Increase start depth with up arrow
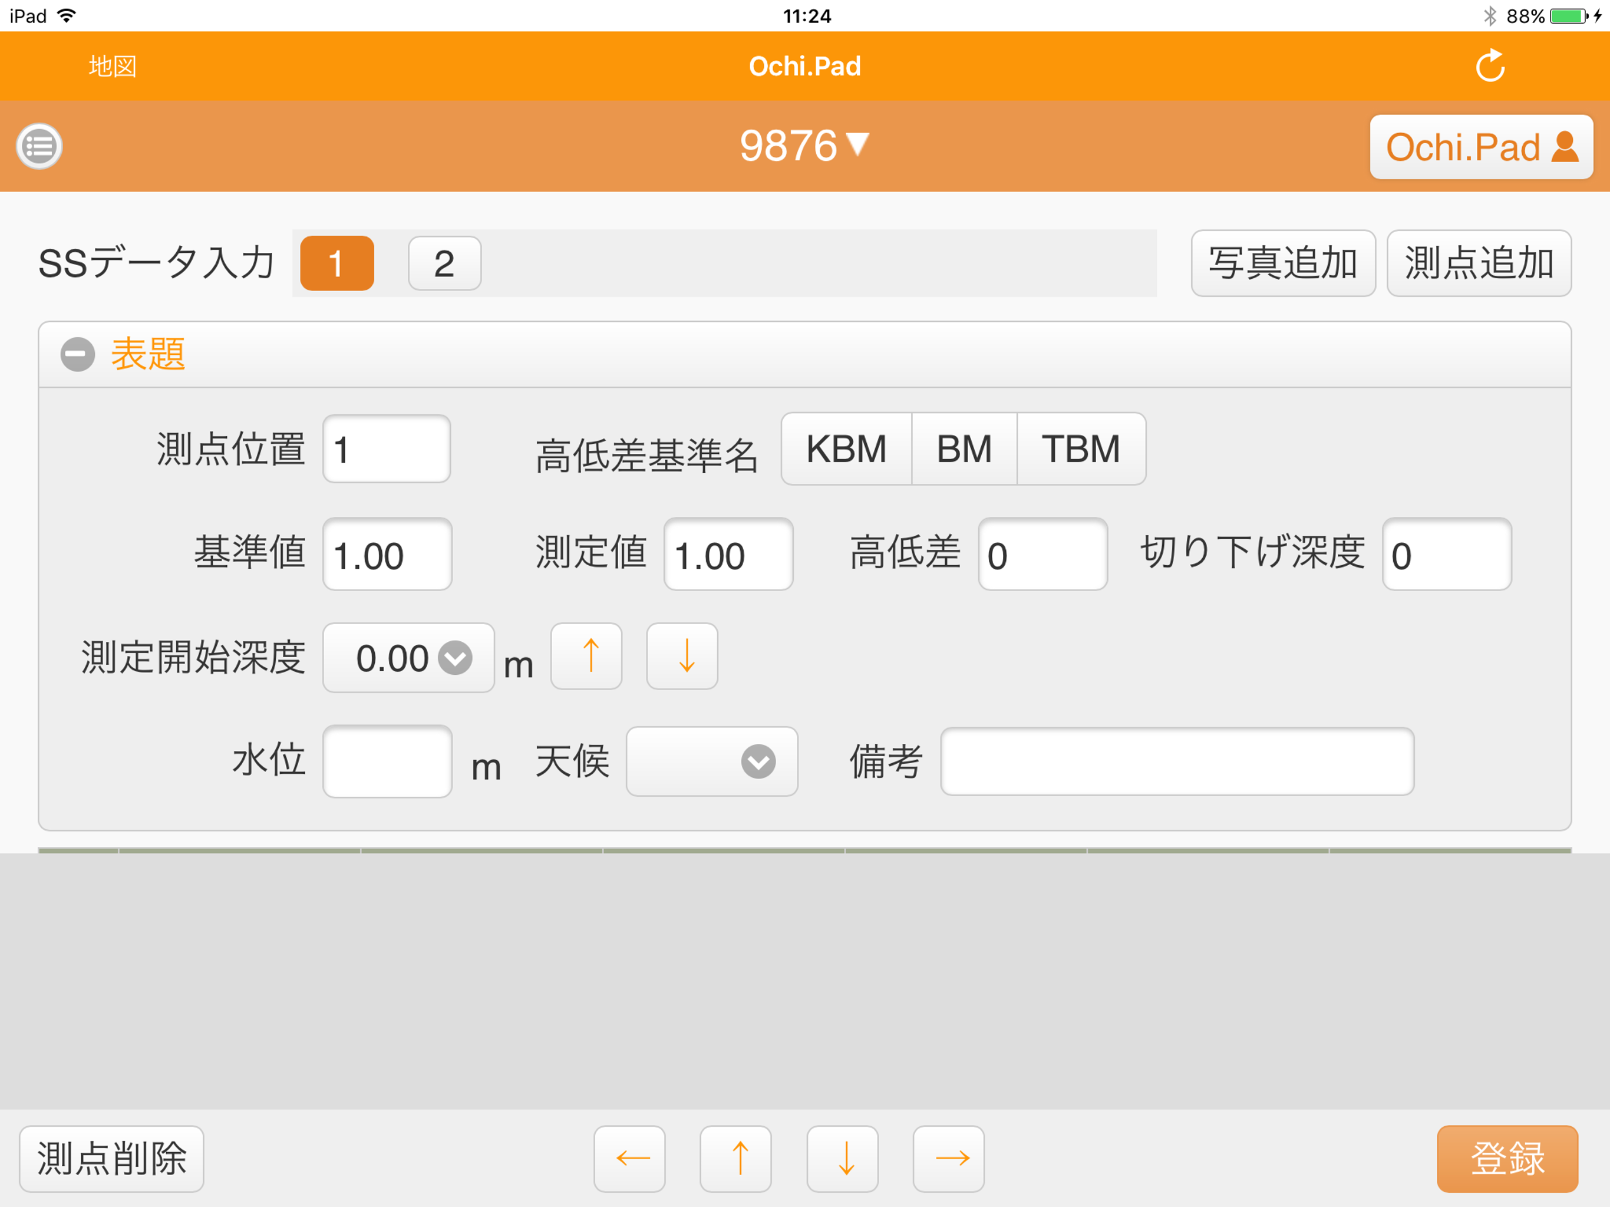This screenshot has width=1610, height=1207. 586,657
